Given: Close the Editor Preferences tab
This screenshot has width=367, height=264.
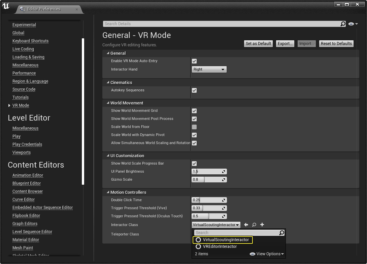Looking at the screenshot, I should pyautogui.click(x=77, y=9).
